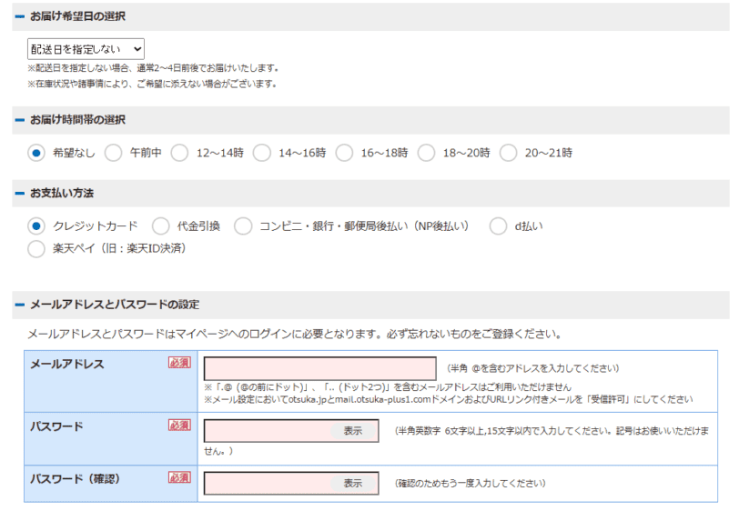Choose クレジットカード payment method
The width and height of the screenshot is (739, 511).
(x=36, y=226)
